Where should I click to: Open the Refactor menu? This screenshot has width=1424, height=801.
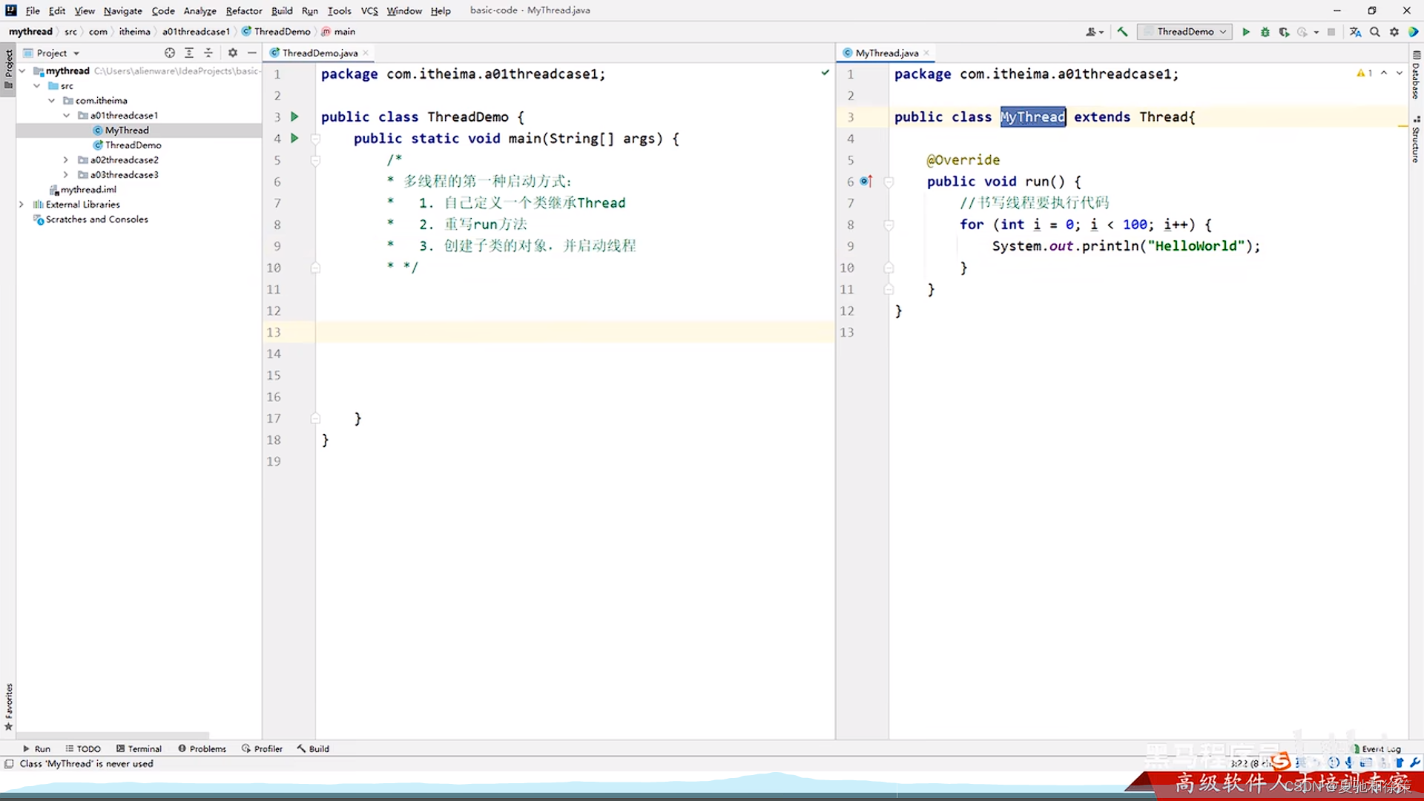pyautogui.click(x=243, y=10)
